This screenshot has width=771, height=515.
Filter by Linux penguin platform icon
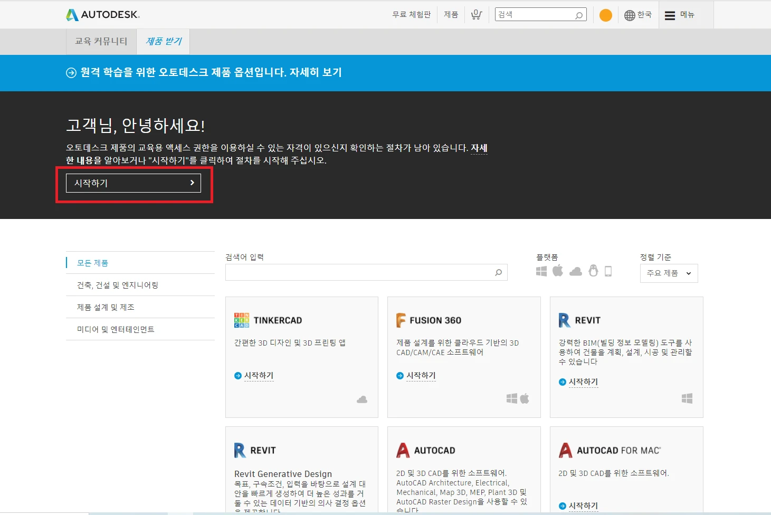pyautogui.click(x=593, y=271)
